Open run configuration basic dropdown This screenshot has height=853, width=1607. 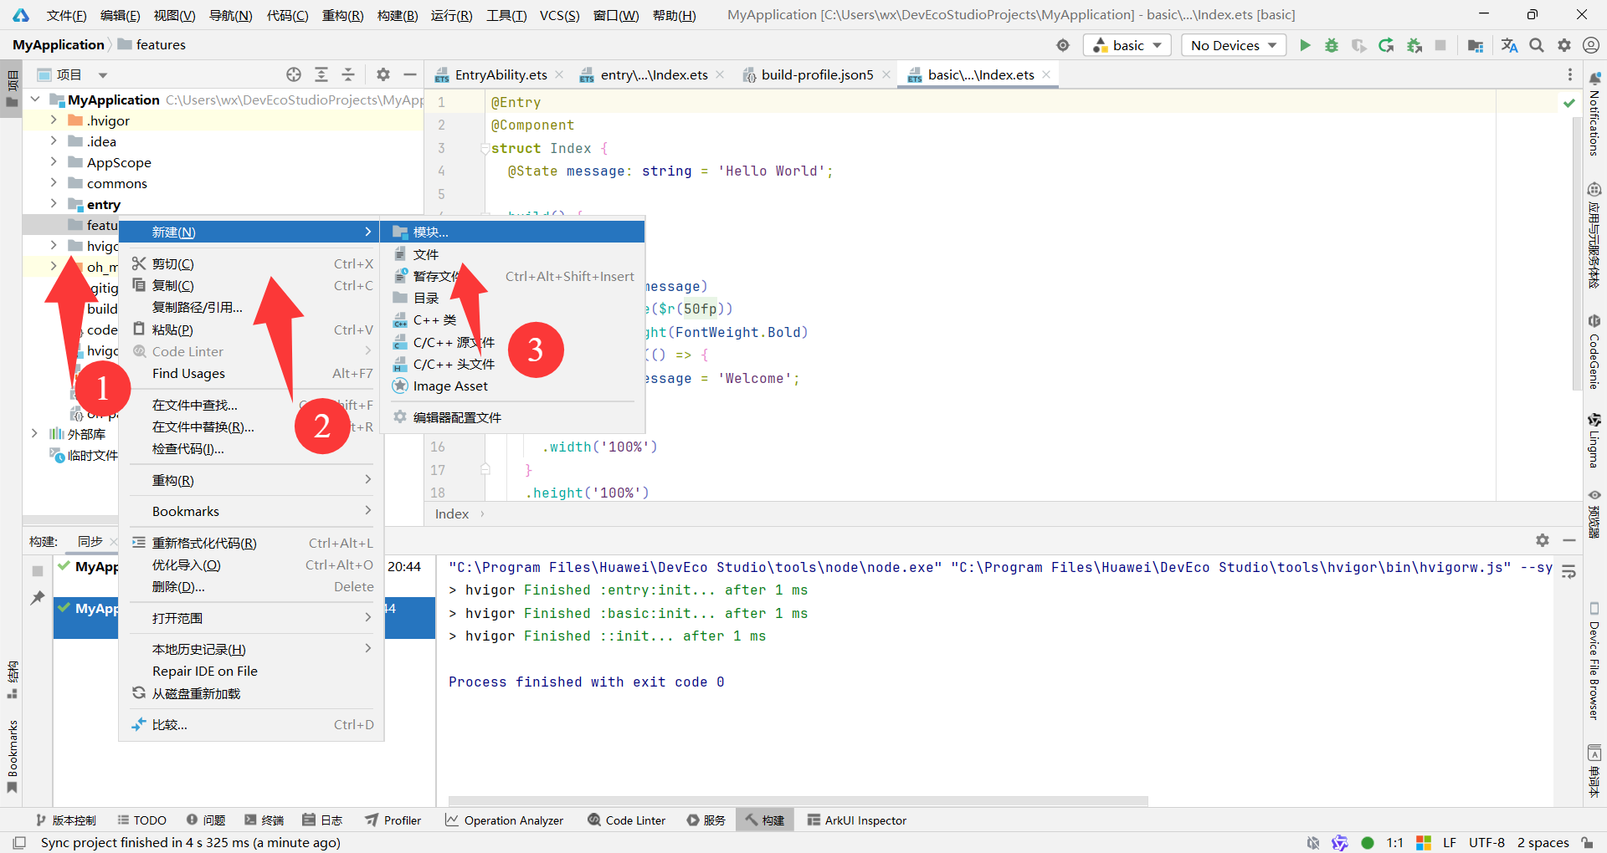[1127, 45]
